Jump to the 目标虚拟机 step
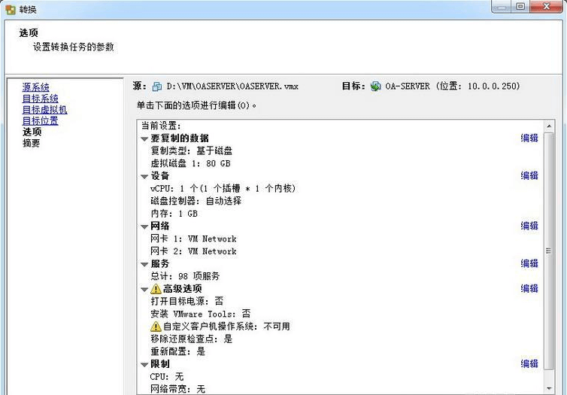This screenshot has width=567, height=395. tap(44, 110)
